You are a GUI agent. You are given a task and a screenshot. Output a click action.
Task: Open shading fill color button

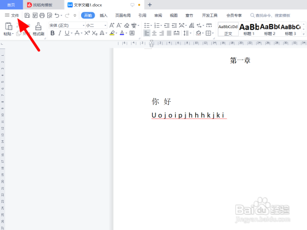pyautogui.click(x=198, y=33)
